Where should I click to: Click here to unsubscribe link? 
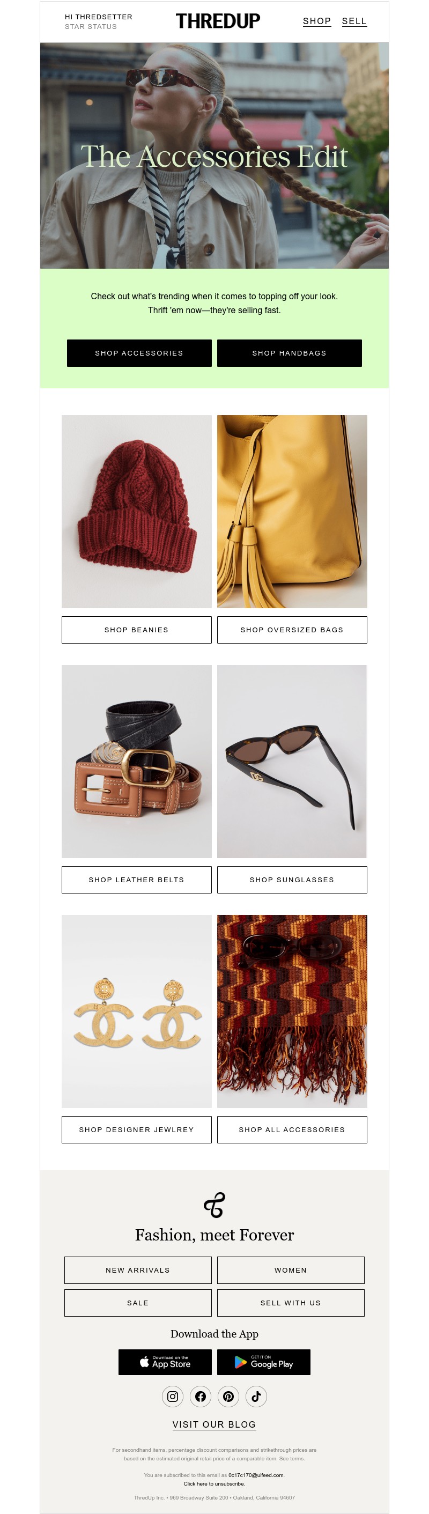click(x=214, y=1484)
